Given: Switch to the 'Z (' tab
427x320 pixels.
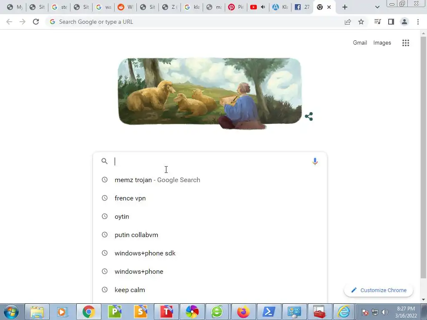Looking at the screenshot, I should [x=170, y=7].
